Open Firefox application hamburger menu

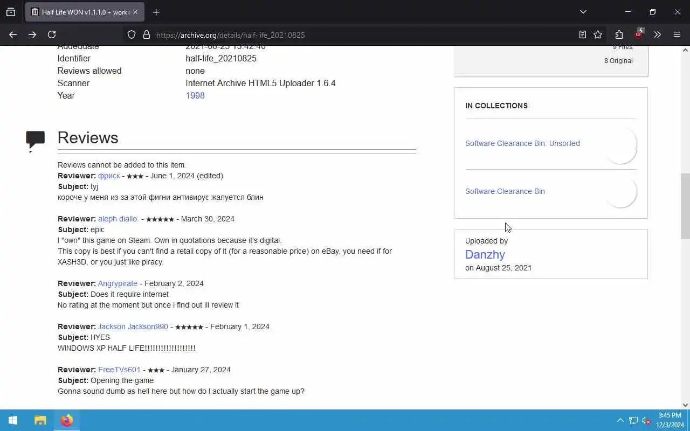(677, 34)
